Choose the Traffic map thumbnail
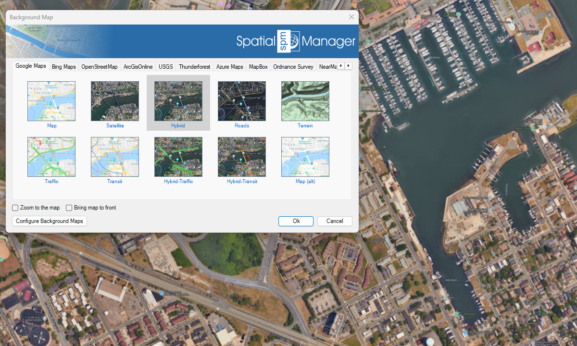Screen dimensions: 577x346 coord(51,157)
